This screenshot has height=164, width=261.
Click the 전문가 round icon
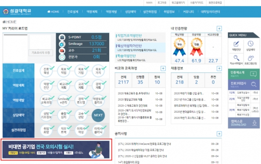[x=62, y=57]
